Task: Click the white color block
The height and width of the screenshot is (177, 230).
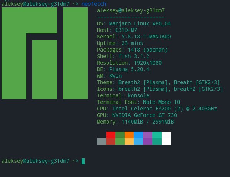Action: (x=166, y=138)
